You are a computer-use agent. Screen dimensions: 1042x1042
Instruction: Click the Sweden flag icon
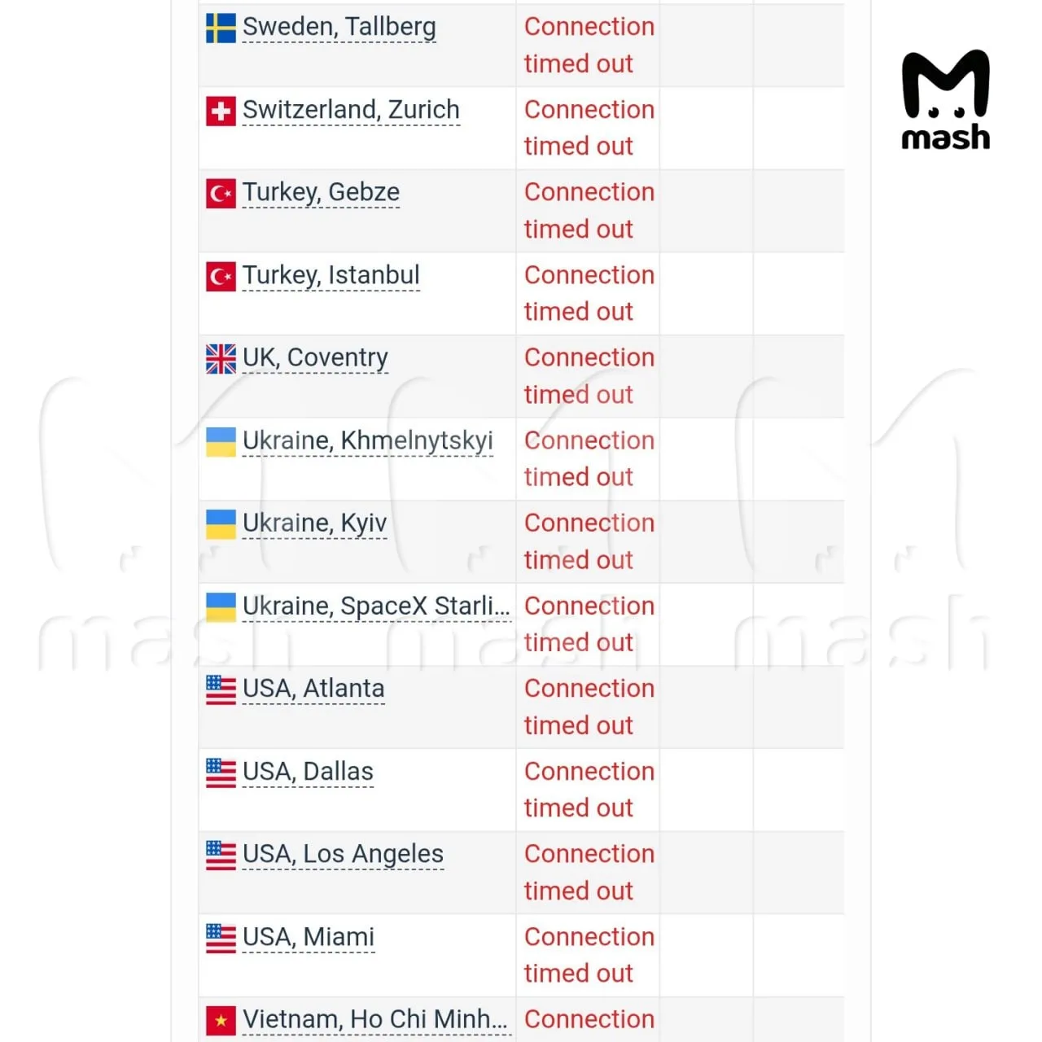click(221, 28)
